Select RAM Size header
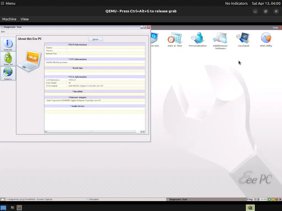This screenshot has width=282, height=211. pyautogui.click(x=95, y=68)
